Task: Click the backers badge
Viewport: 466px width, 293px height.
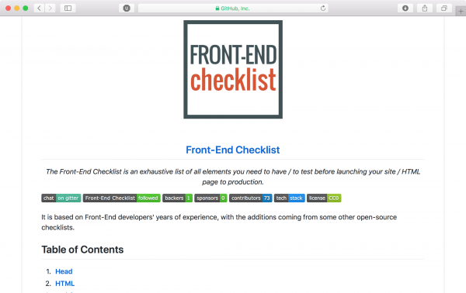Action: pos(177,198)
